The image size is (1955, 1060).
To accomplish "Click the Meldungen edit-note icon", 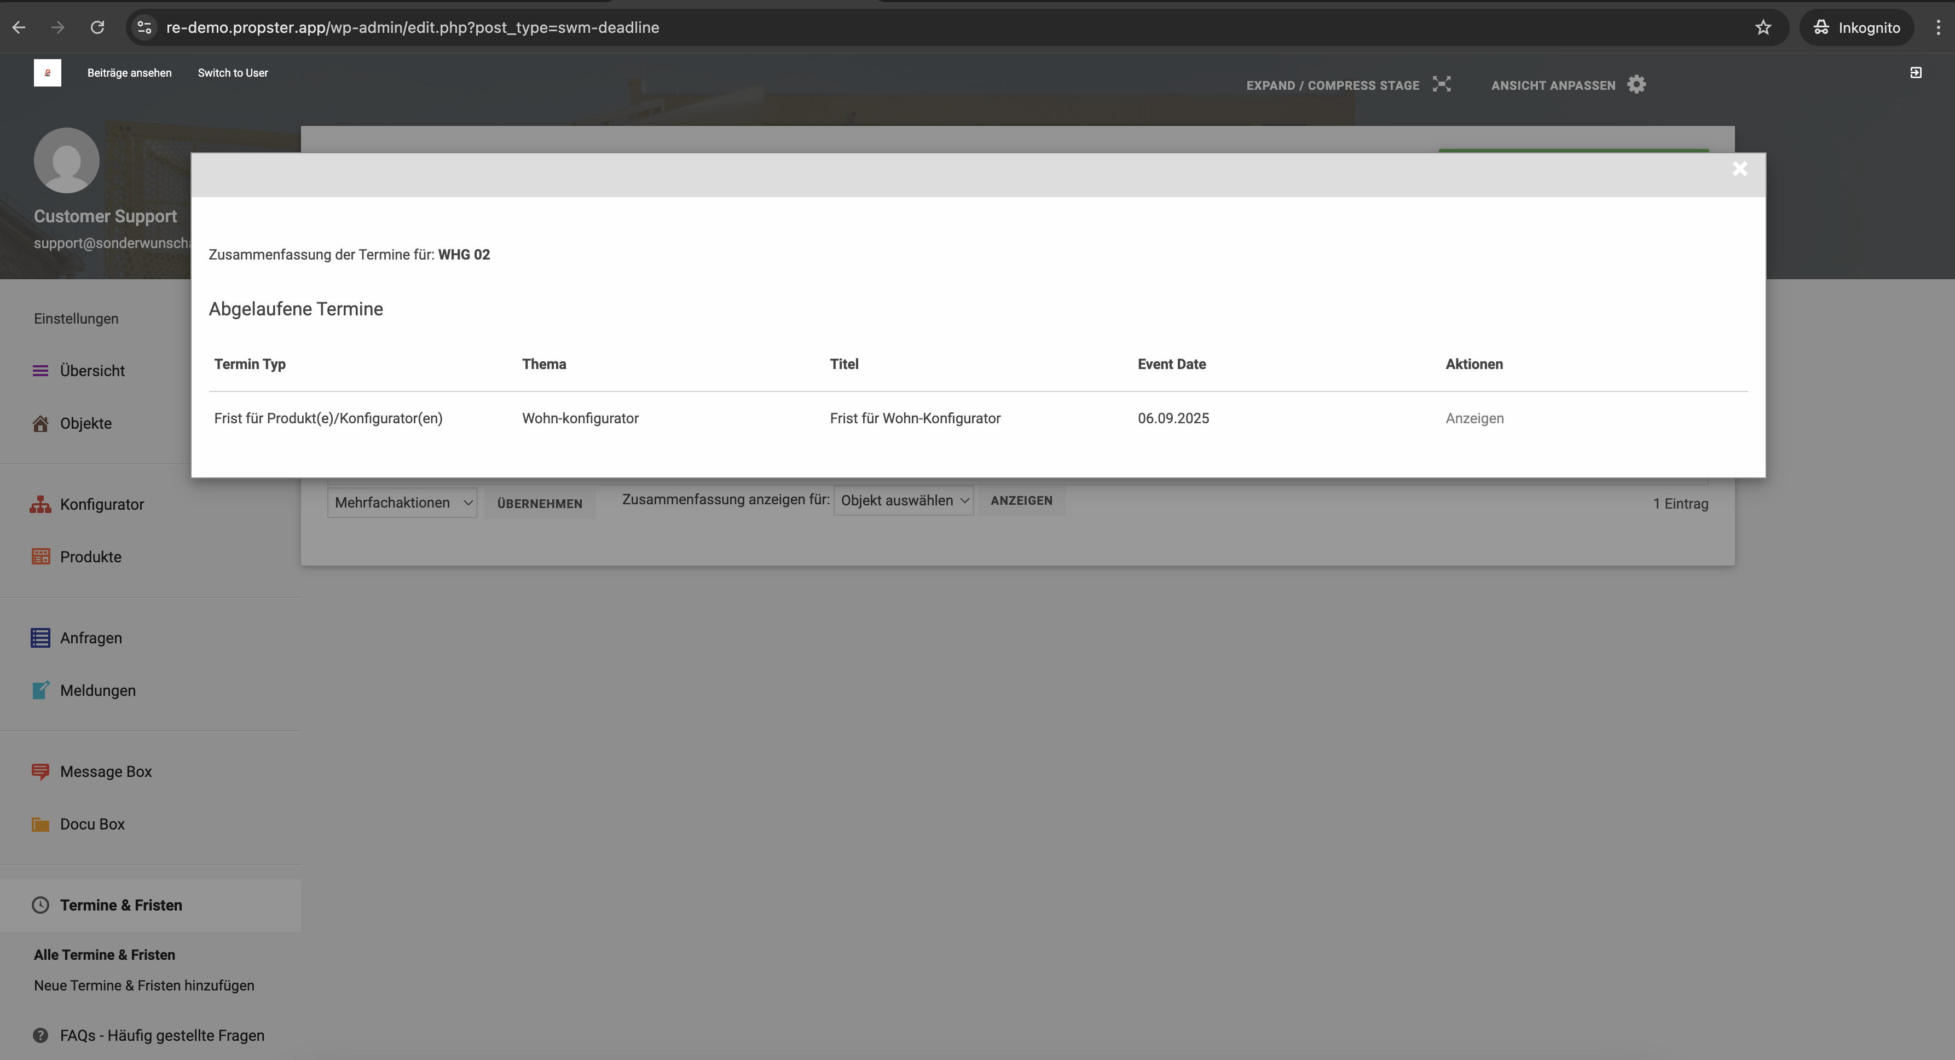I will (x=40, y=690).
